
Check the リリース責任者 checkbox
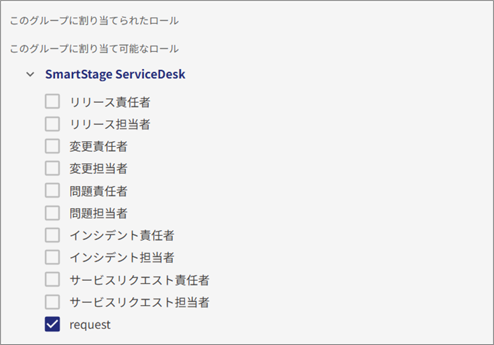52,102
